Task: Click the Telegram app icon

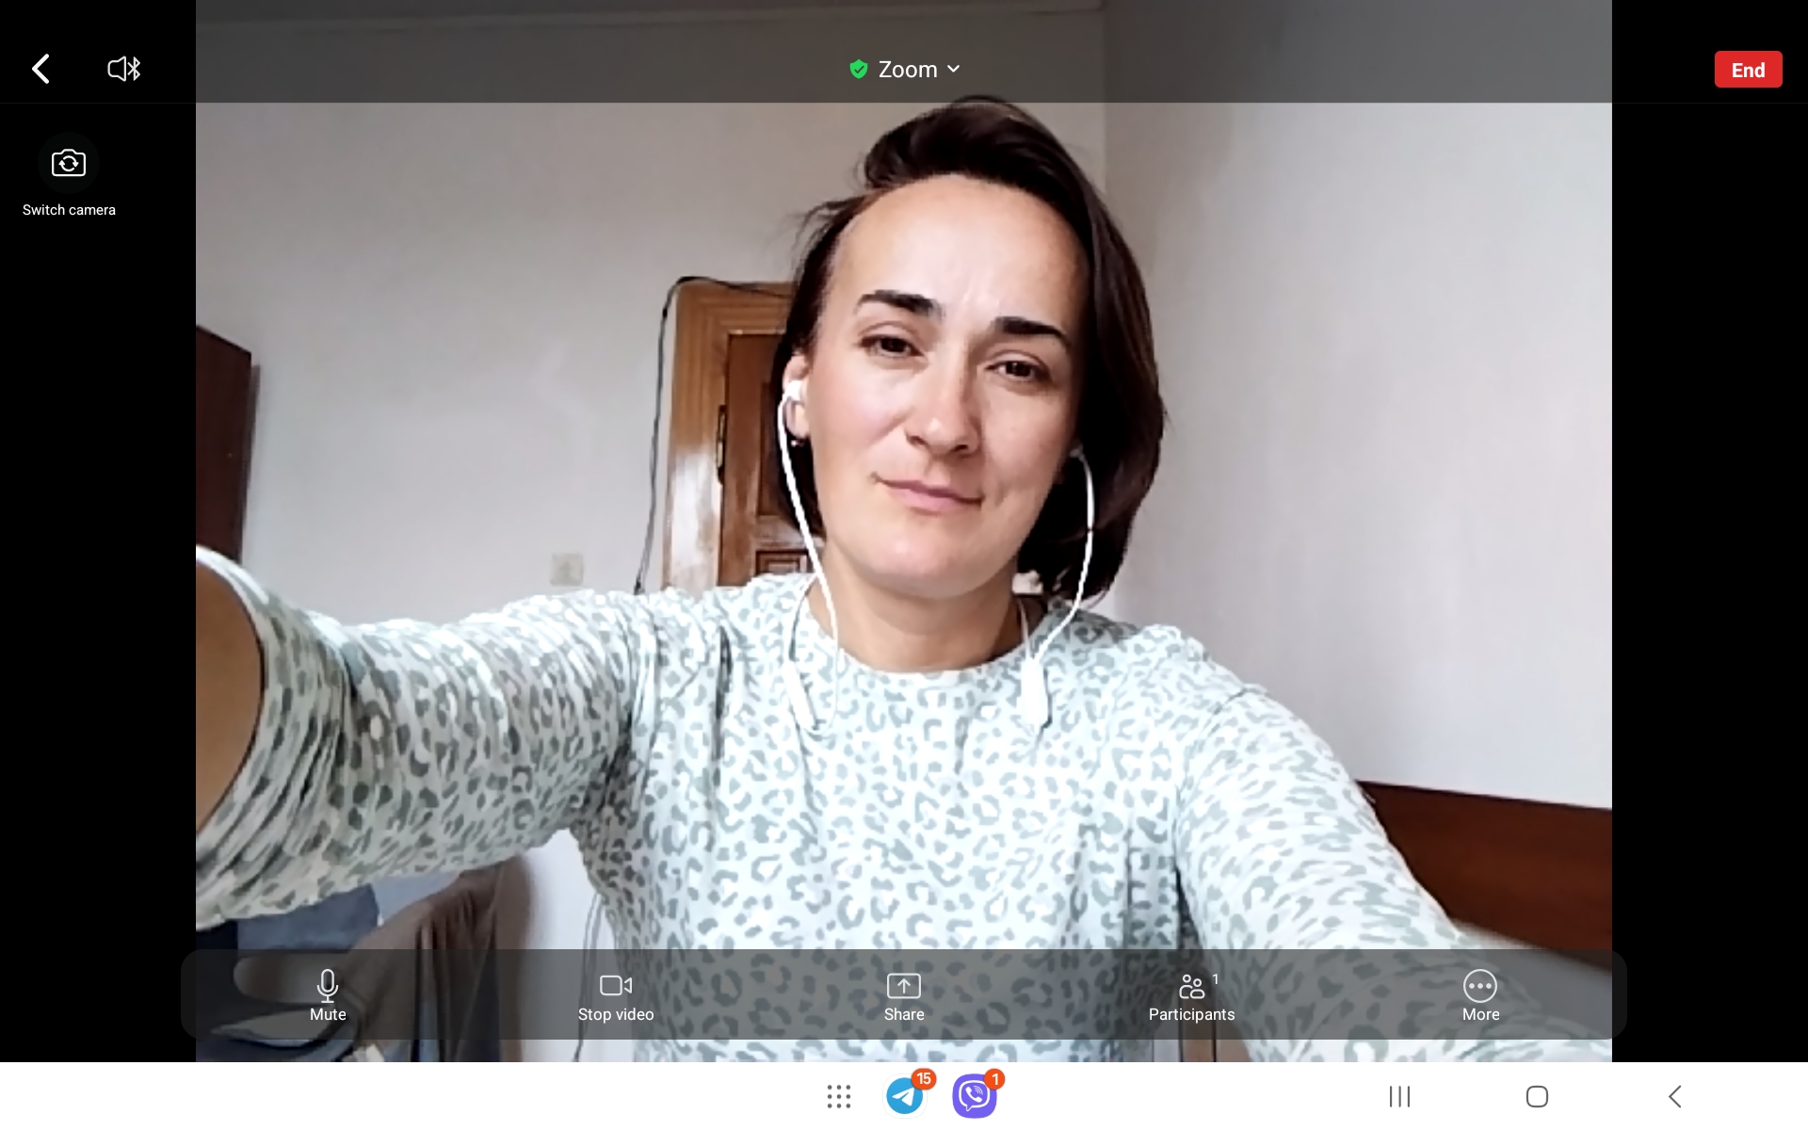Action: (906, 1095)
